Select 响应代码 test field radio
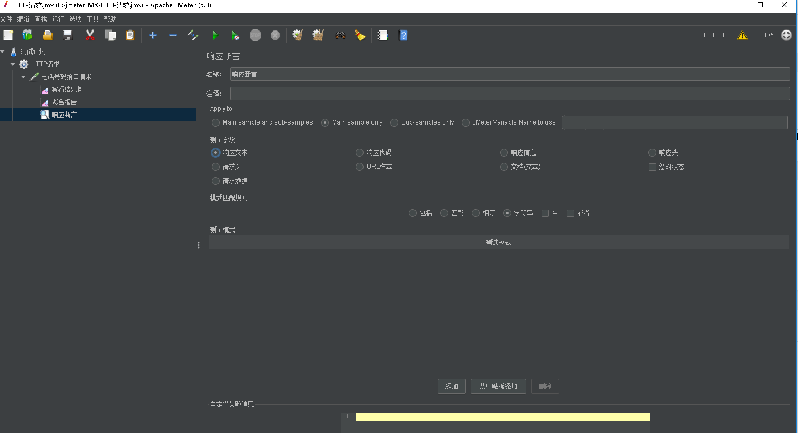Screen dimensions: 798x433 [374, 152]
